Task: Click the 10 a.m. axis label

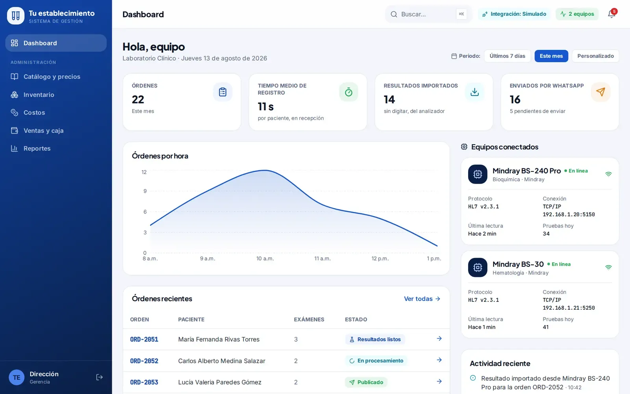Action: [265, 258]
